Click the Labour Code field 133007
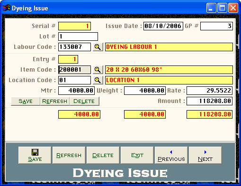This screenshot has height=186, width=241. (x=74, y=47)
